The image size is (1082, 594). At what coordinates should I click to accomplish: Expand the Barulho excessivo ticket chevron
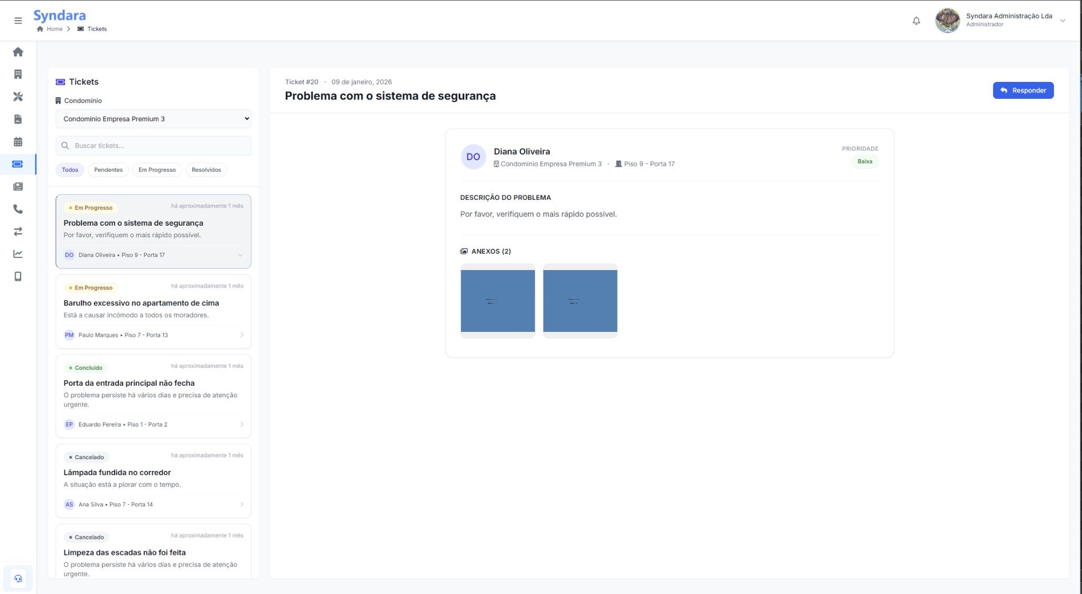[241, 335]
